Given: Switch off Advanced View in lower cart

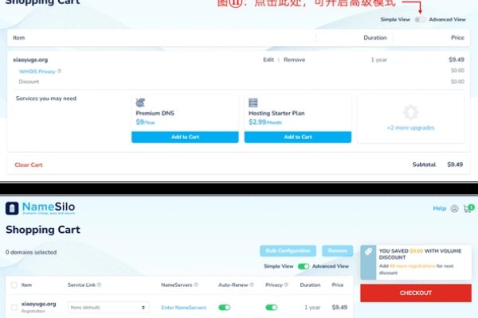Looking at the screenshot, I should [x=304, y=266].
